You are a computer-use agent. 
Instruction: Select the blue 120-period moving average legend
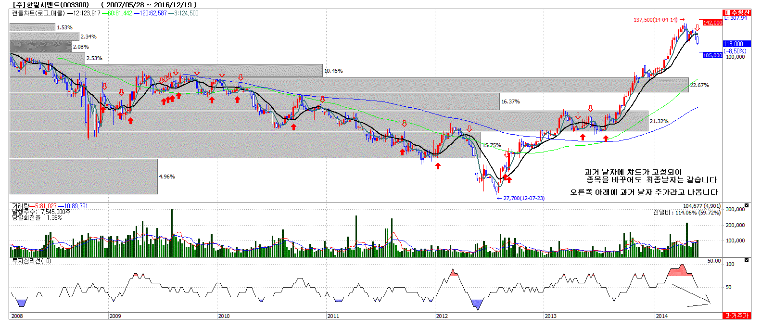pos(151,13)
